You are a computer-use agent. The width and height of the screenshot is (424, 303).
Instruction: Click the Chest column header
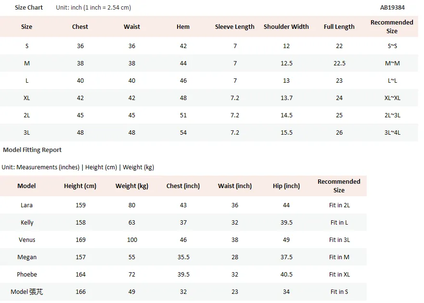(x=80, y=27)
